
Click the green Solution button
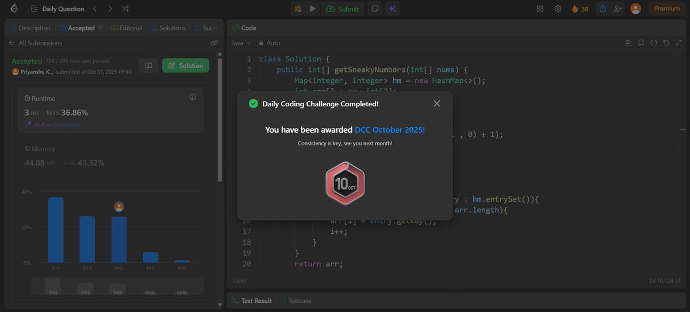pyautogui.click(x=186, y=66)
